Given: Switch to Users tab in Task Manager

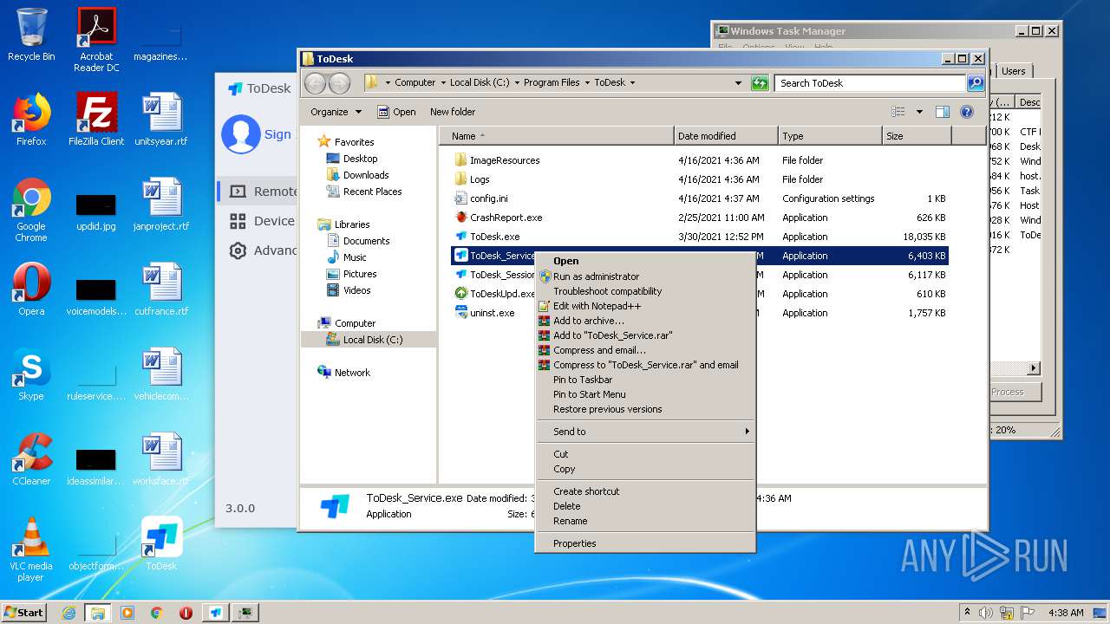Looking at the screenshot, I should click(1014, 71).
